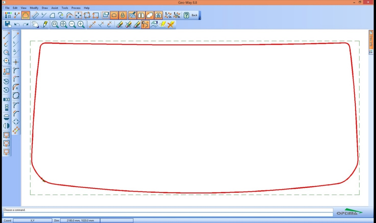
Task: Toggle the padlock lock icon
Action: click(123, 15)
